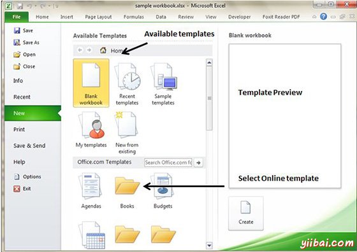Viewport: 357px width, 252px height.
Task: Choose New from existing
Action: [127, 132]
